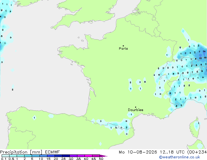Click the value 2 over eastern Pyrenees

[x=126, y=128]
